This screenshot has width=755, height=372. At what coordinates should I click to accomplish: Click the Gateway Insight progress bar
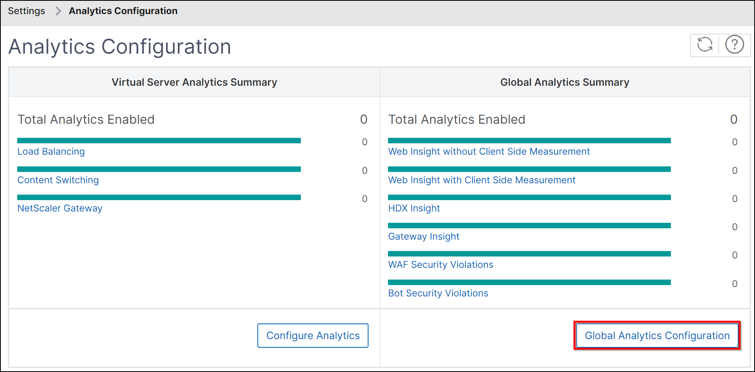(529, 226)
